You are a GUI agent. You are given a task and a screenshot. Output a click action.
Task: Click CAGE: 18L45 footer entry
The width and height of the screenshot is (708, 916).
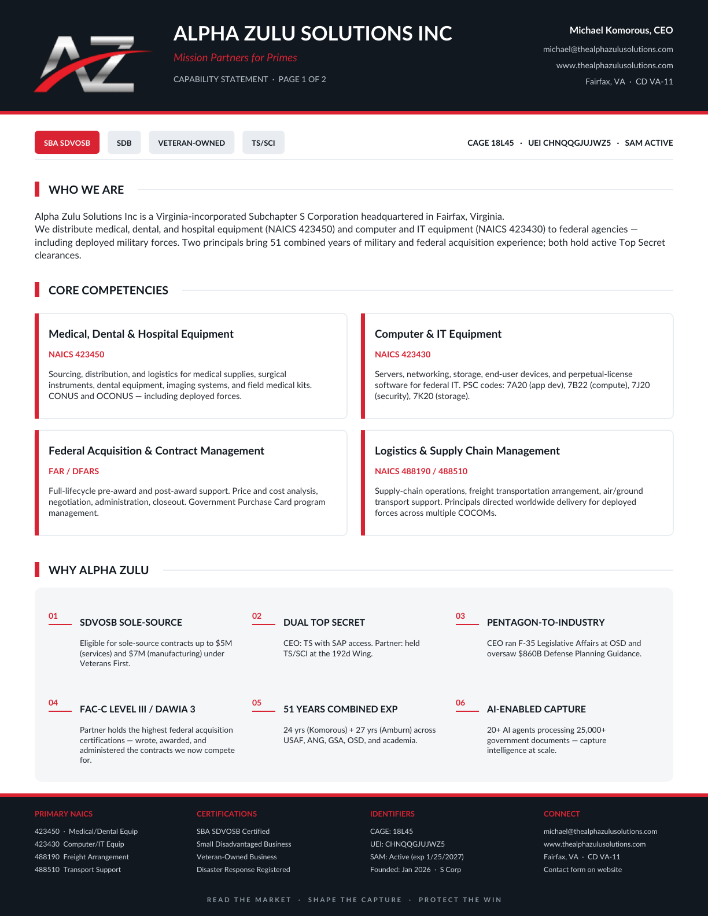[392, 832]
